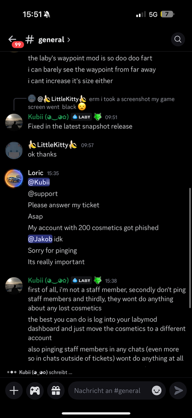Jump to the replied LittleKitty message preview
192x418 pixels.
tap(101, 103)
